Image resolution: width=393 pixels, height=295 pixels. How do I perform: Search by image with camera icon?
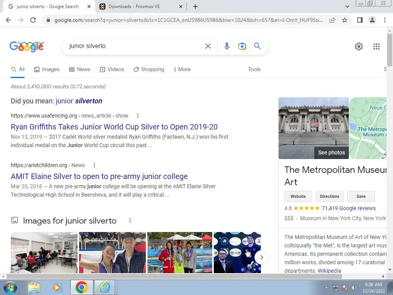point(242,46)
